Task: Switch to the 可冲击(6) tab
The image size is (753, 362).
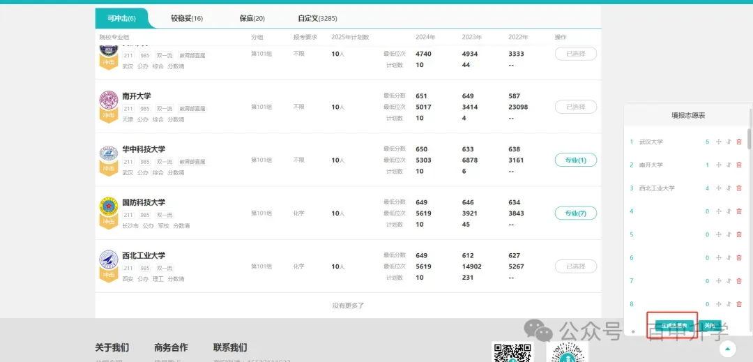Action: click(121, 18)
